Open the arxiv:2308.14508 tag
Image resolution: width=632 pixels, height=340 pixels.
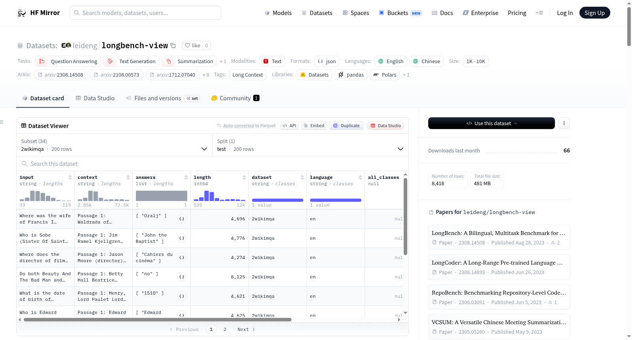point(60,75)
